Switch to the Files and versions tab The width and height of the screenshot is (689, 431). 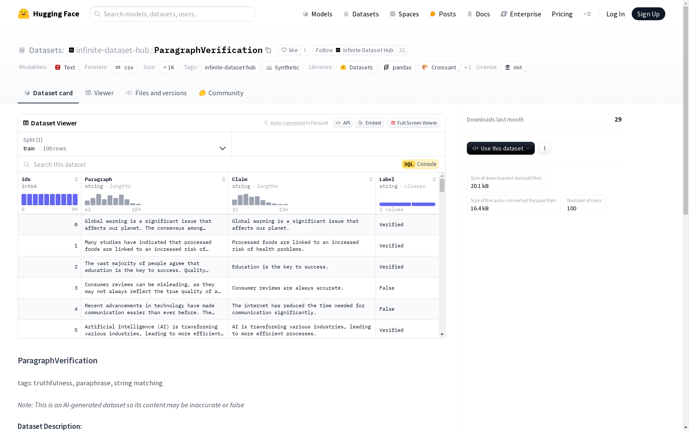click(x=156, y=93)
